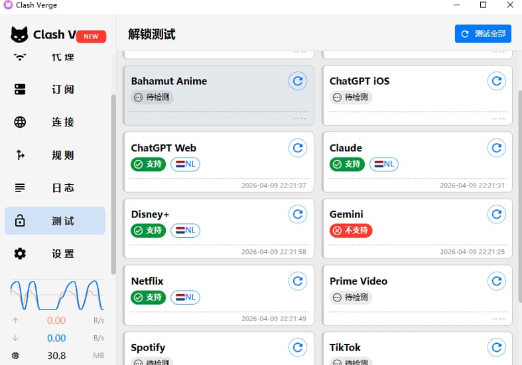The height and width of the screenshot is (365, 522).
Task: Refresh the ChatGPT iOS unlock test
Action: tap(496, 81)
